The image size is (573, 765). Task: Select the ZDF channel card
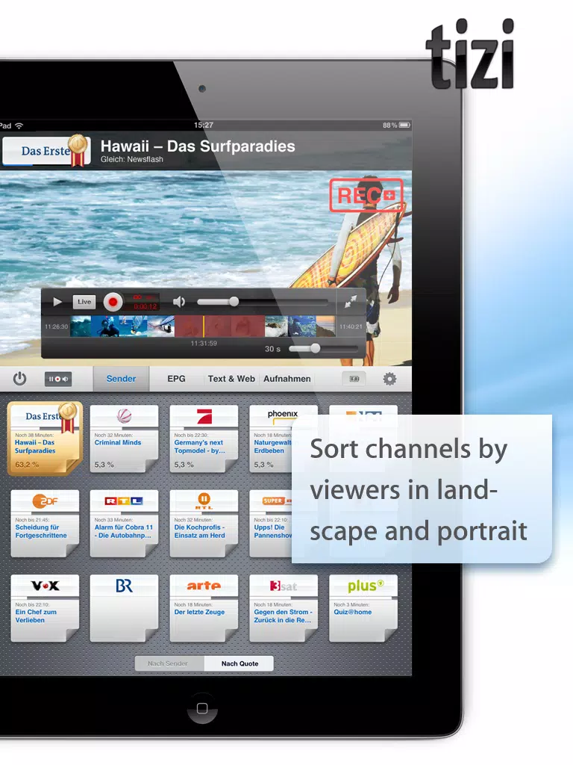point(45,524)
